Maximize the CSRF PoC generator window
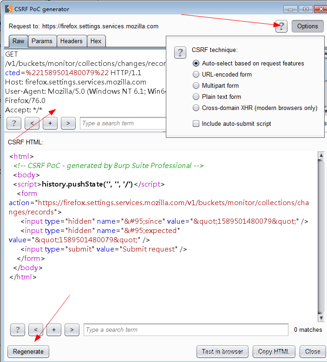The height and width of the screenshot is (362, 327). pos(306,9)
